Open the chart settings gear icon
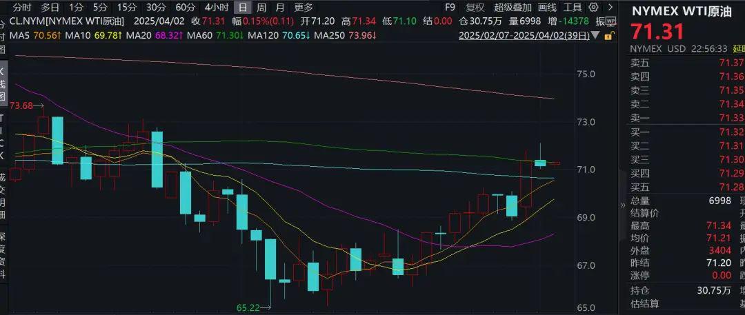 593,7
